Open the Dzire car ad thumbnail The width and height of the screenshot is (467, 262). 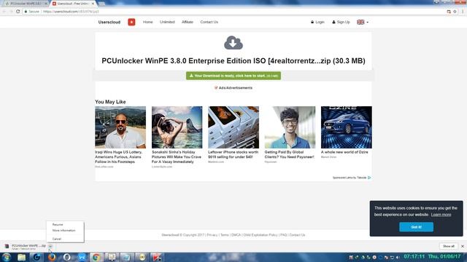click(347, 127)
